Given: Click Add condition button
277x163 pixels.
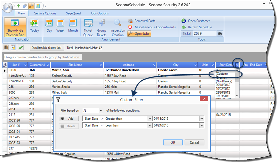Looking at the screenshot, I should click(69, 119).
